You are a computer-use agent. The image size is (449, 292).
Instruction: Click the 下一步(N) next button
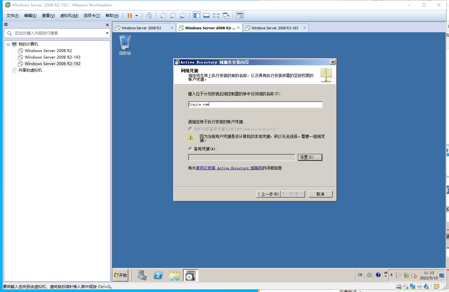click(293, 194)
